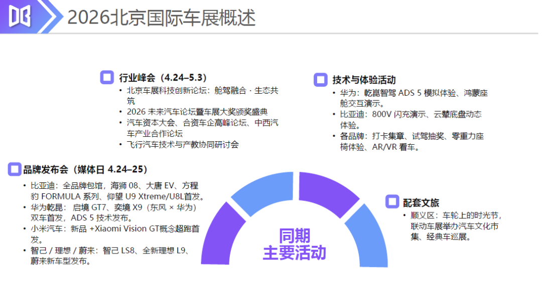Viewport: 542px width, 282px height.
Task: Click the DB logo in the header
Action: (x=20, y=16)
